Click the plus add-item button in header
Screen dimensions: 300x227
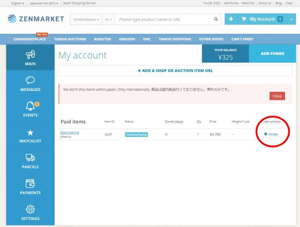point(231,19)
